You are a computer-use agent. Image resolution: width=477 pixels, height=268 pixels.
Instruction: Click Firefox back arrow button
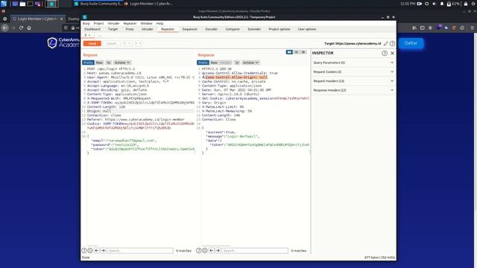click(x=5, y=28)
